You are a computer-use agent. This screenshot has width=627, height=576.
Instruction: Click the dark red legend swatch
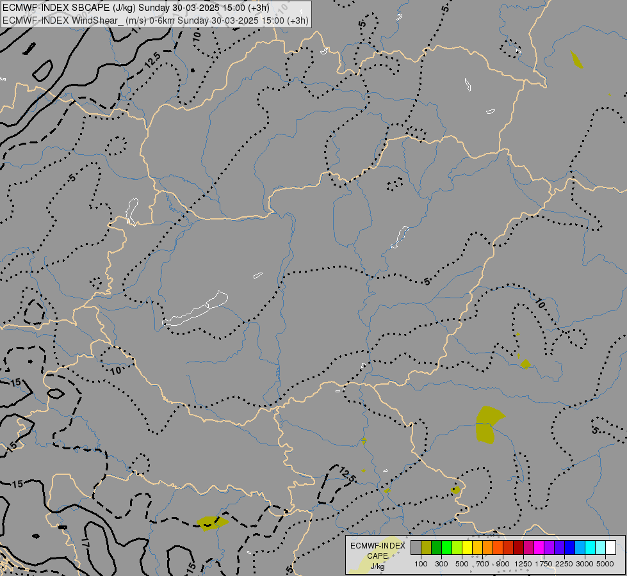click(519, 548)
